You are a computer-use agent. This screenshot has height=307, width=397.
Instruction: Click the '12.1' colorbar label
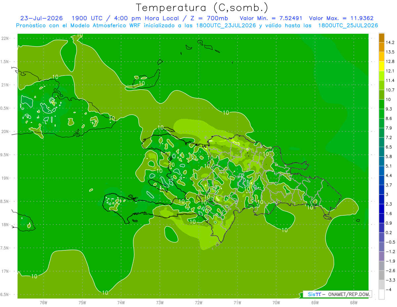(390, 71)
